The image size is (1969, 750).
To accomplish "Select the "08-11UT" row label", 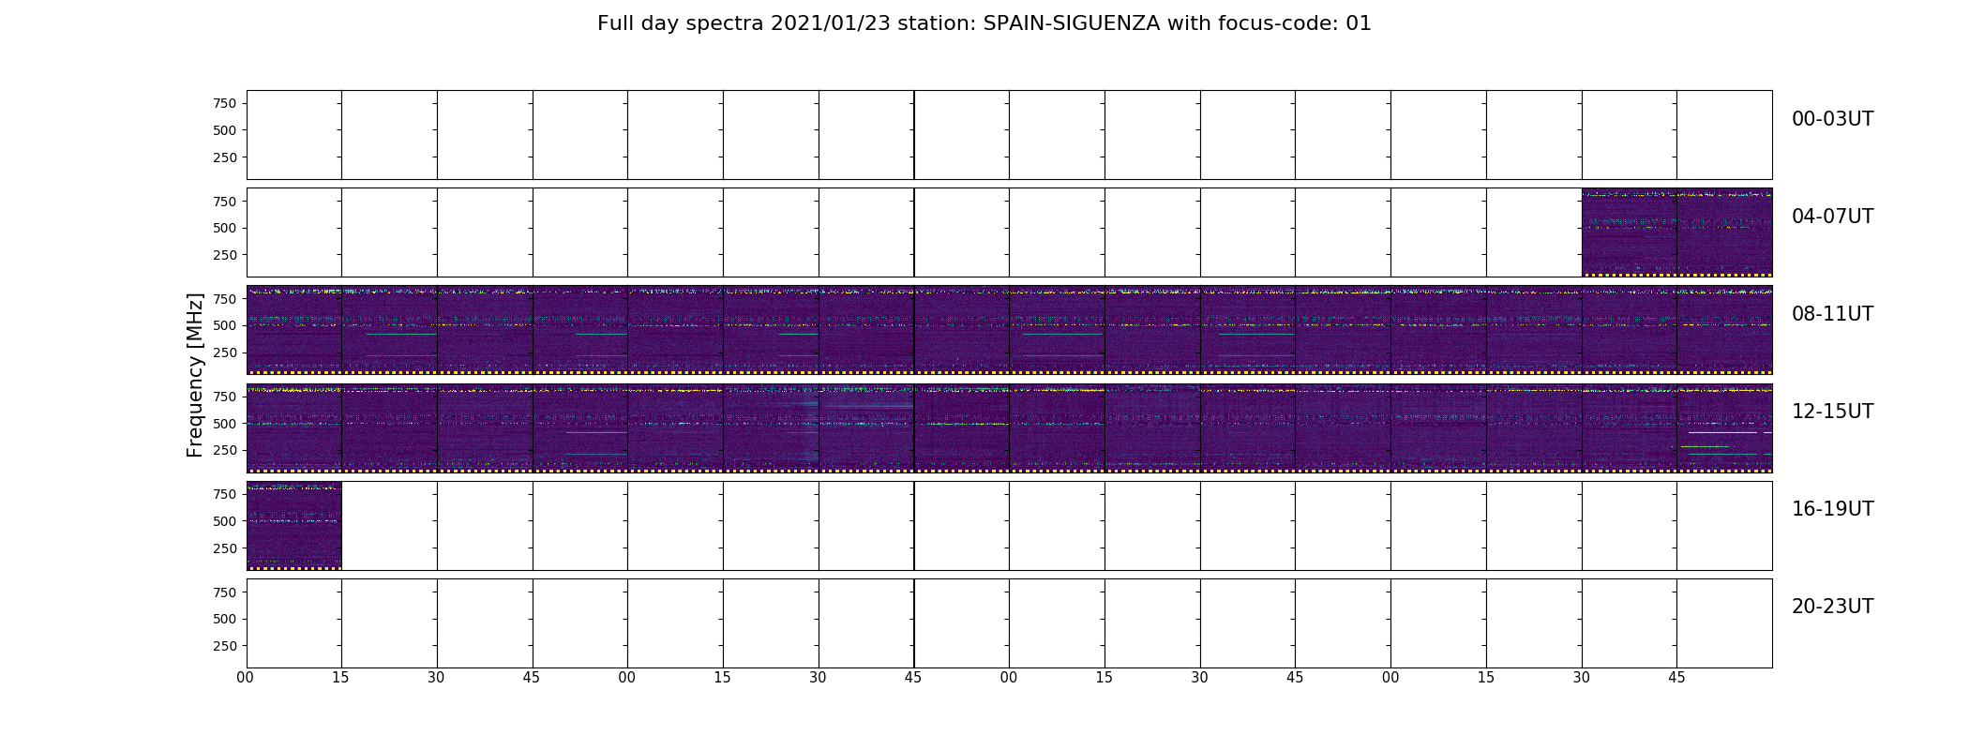I will [1832, 314].
